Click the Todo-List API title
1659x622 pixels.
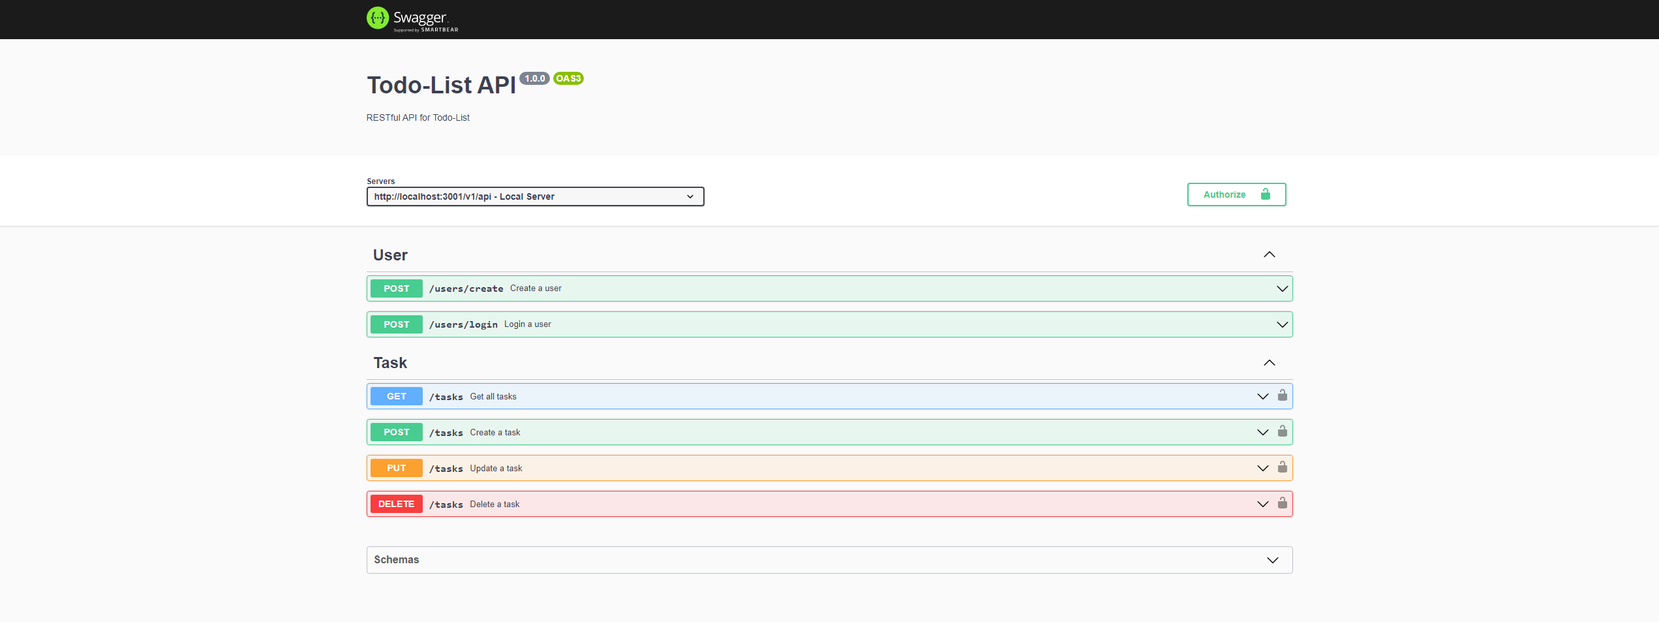click(441, 85)
